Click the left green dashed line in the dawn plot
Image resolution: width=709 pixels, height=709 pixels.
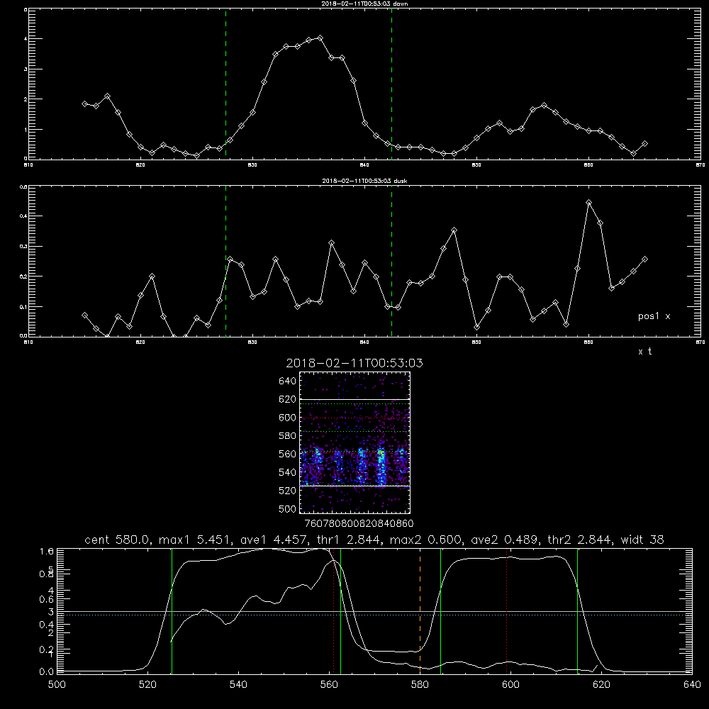click(225, 84)
